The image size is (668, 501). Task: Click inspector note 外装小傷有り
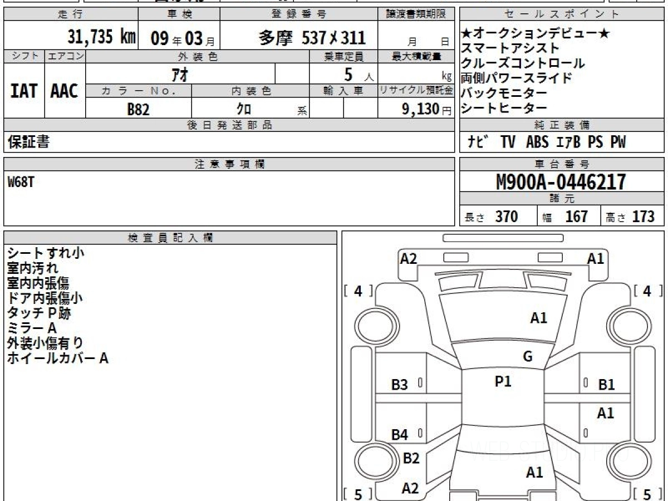[45, 343]
